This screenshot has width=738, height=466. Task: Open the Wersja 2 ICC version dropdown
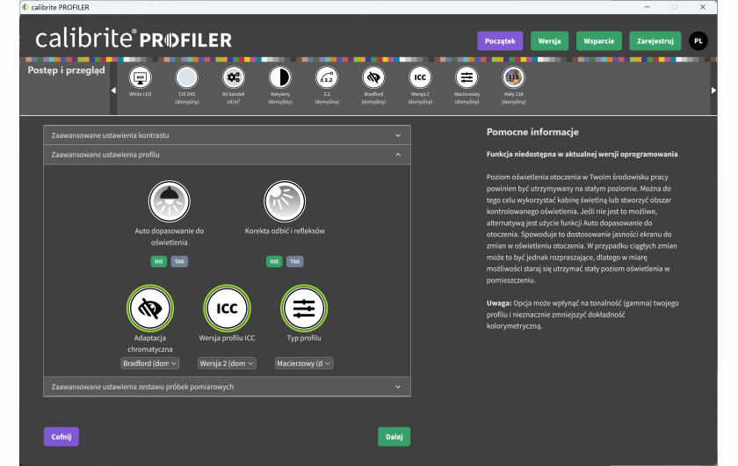(227, 363)
